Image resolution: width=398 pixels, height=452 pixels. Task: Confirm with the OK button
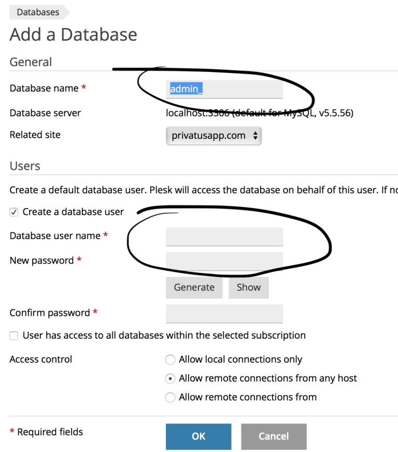198,436
